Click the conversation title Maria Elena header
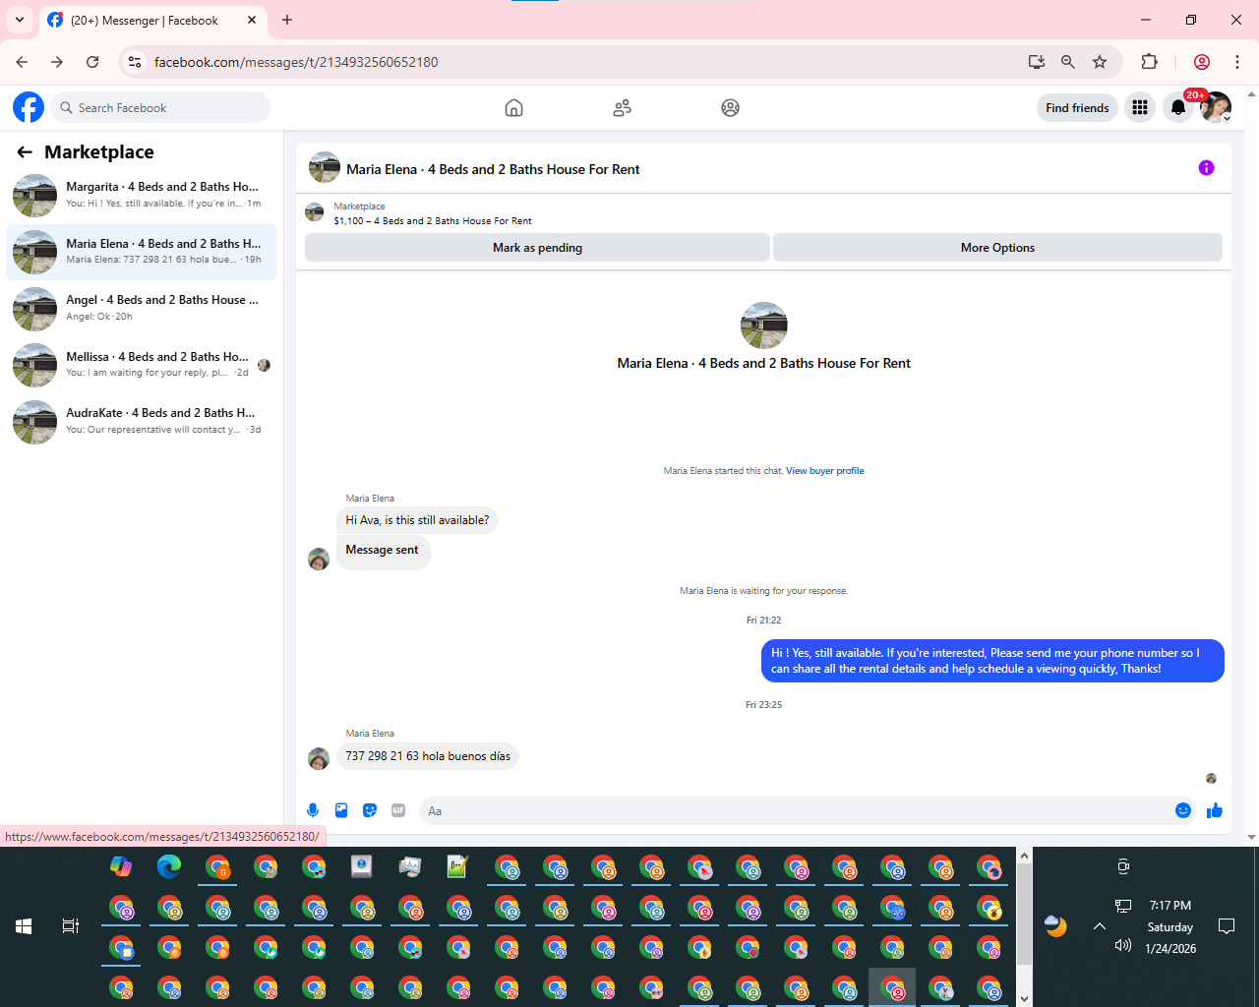Image resolution: width=1259 pixels, height=1007 pixels. pyautogui.click(x=493, y=169)
